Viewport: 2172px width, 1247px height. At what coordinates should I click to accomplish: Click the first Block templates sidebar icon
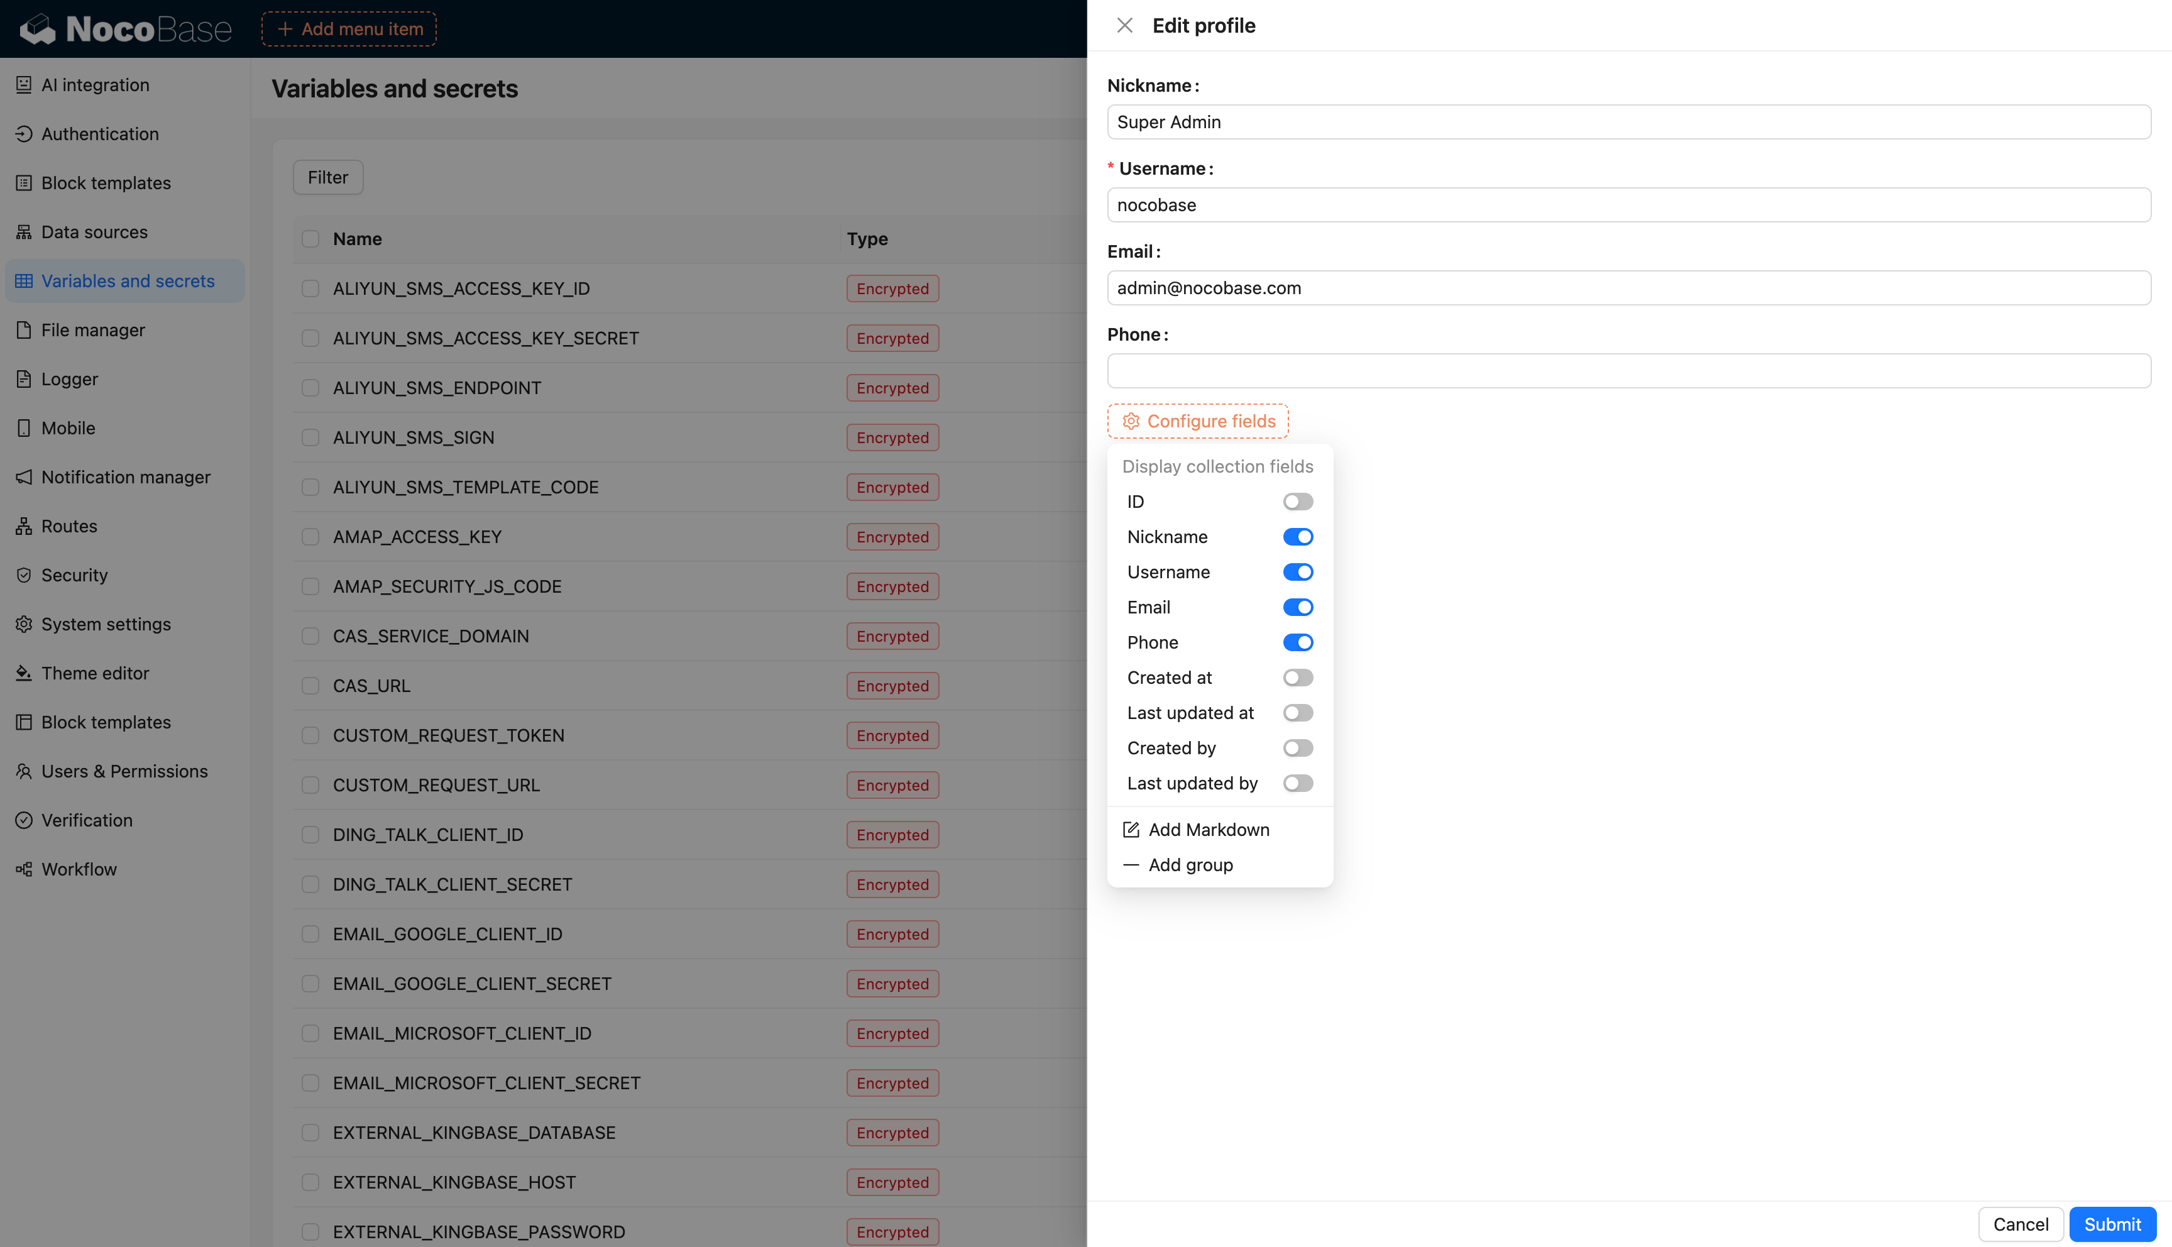click(x=24, y=182)
